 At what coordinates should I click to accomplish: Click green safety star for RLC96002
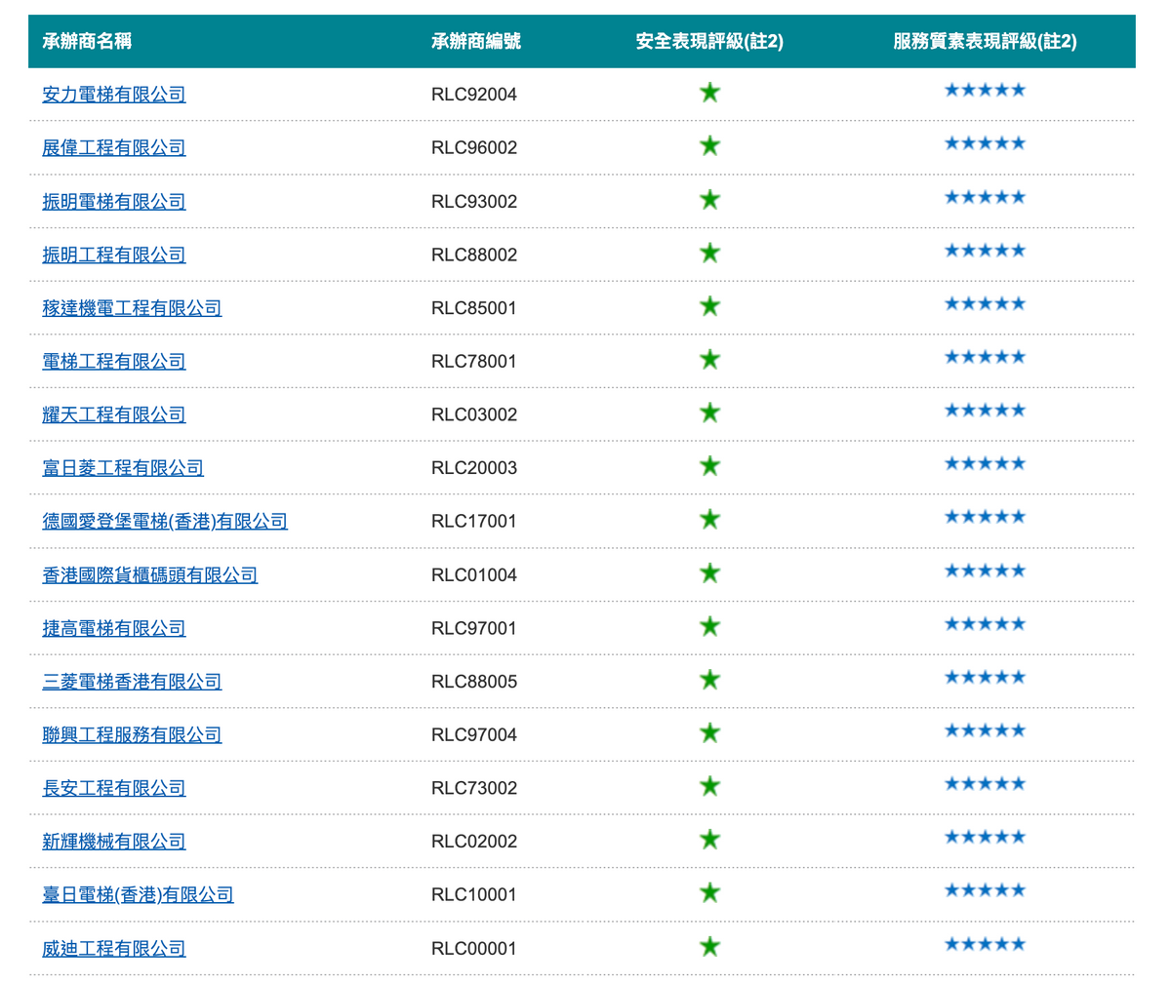tap(710, 146)
